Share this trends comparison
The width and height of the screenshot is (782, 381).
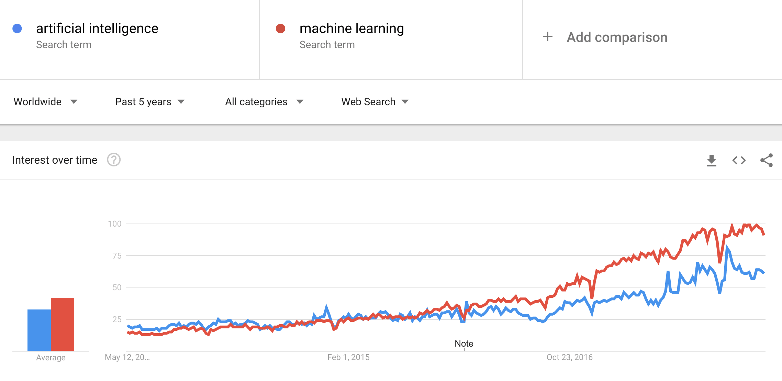coord(767,160)
